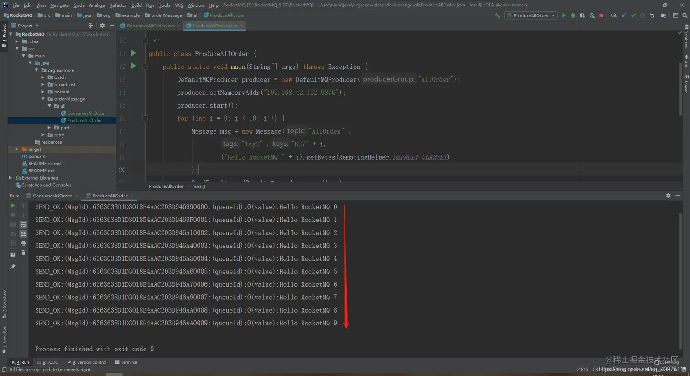Fold the for loop on line 16
The image size is (690, 376).
(x=145, y=118)
